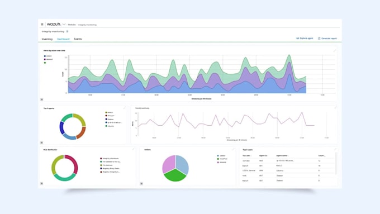Click the green slice of the Actions pie
Viewport: 380px width, 214px height.
(x=175, y=176)
